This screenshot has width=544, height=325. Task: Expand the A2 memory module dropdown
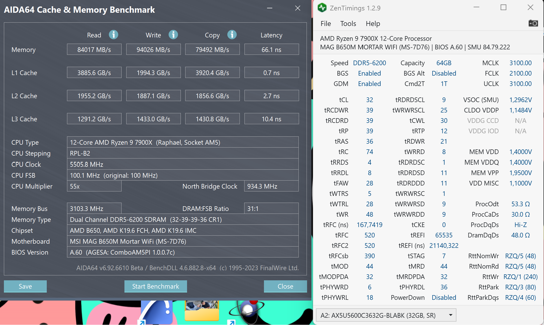(x=450, y=315)
